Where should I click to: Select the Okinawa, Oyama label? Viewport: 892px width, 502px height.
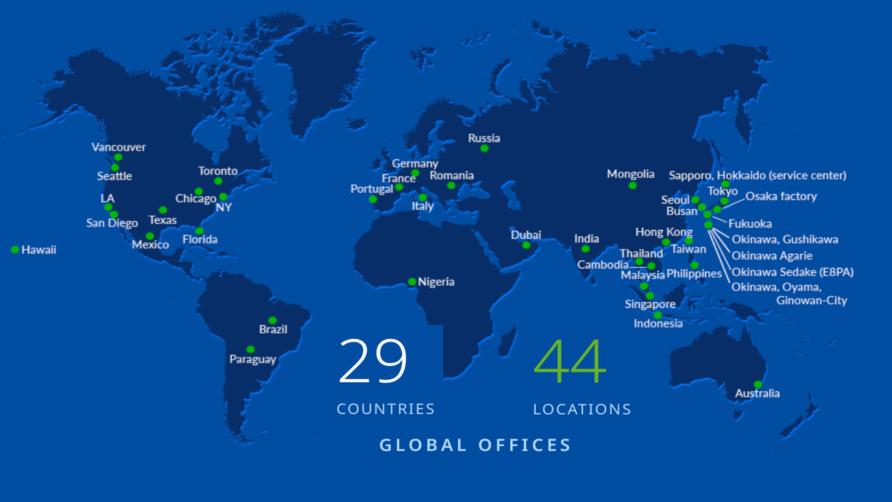pos(776,287)
